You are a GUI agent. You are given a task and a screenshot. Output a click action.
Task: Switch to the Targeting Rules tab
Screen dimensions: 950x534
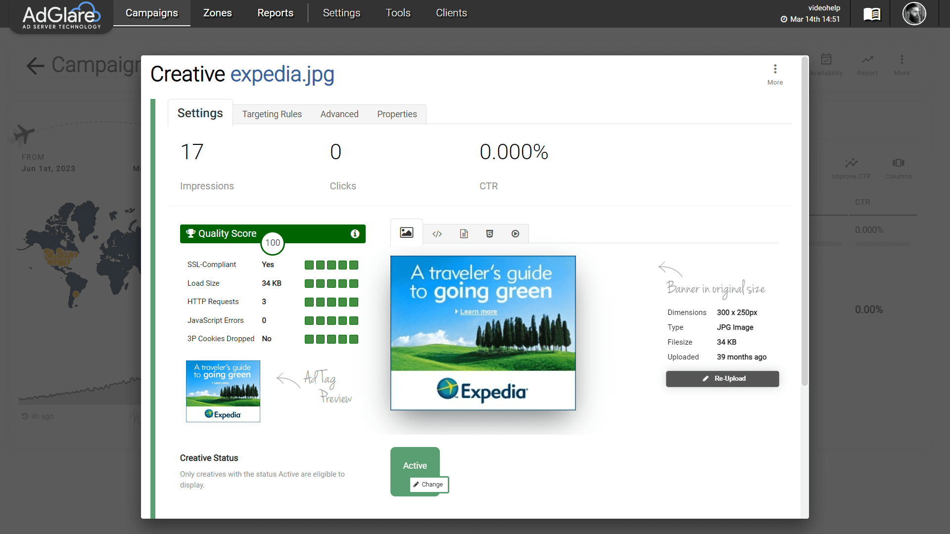point(272,114)
